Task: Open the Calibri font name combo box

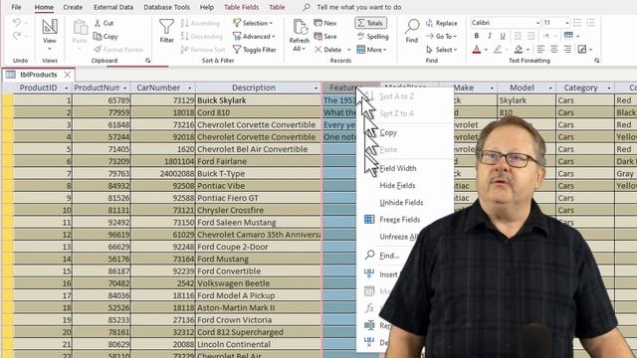Action: 506,23
